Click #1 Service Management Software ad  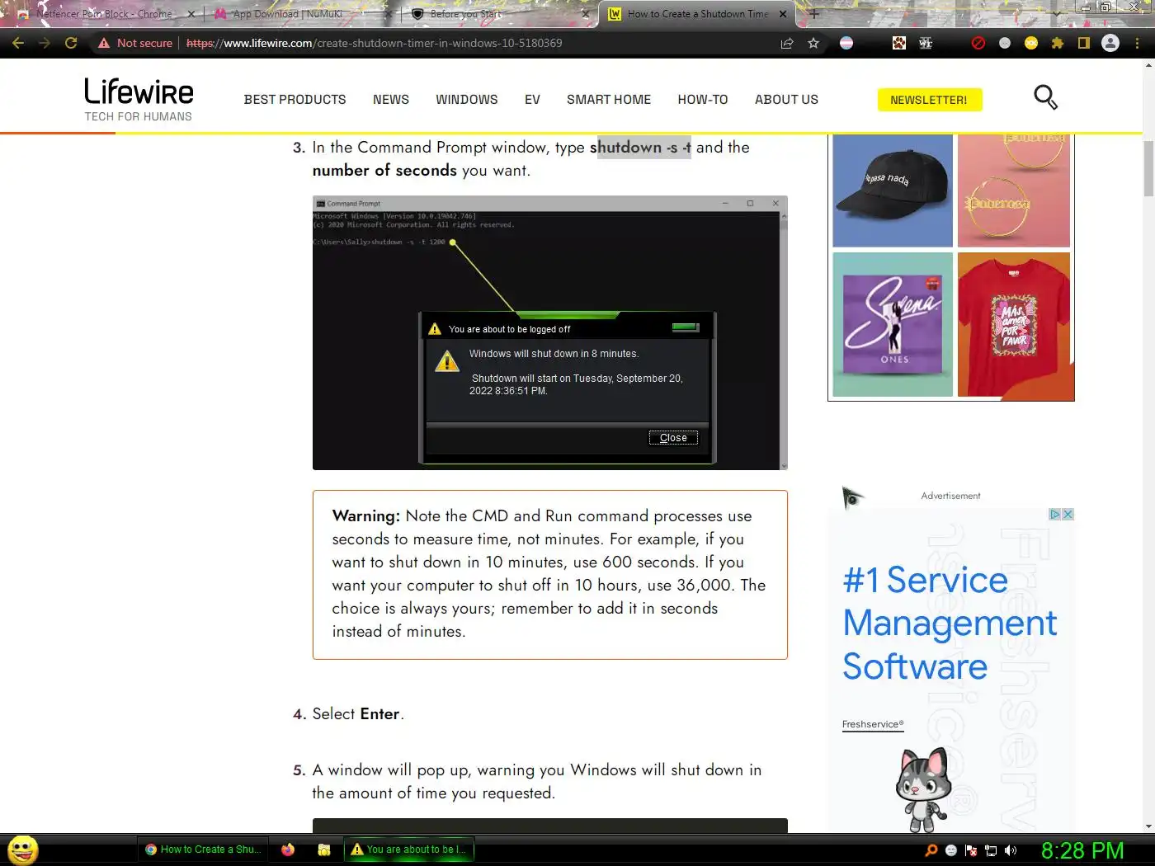[x=949, y=623]
